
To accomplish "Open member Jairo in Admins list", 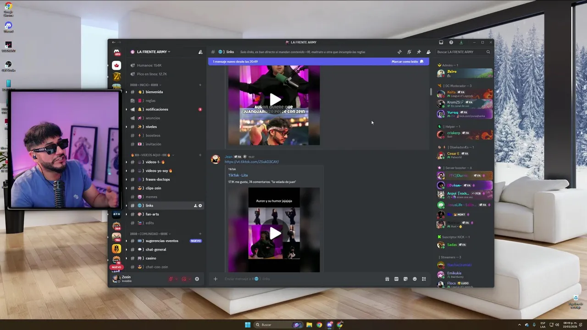I will click(x=465, y=73).
